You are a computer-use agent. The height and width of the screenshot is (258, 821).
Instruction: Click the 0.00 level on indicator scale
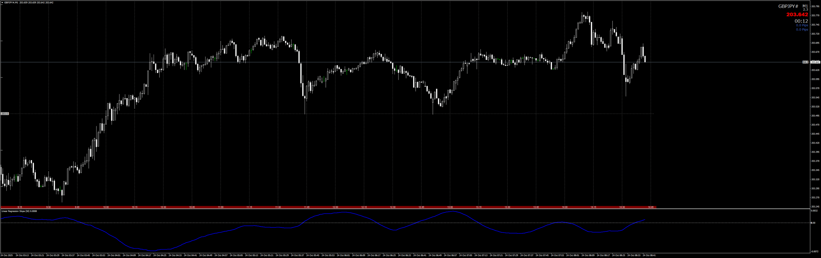(813, 223)
